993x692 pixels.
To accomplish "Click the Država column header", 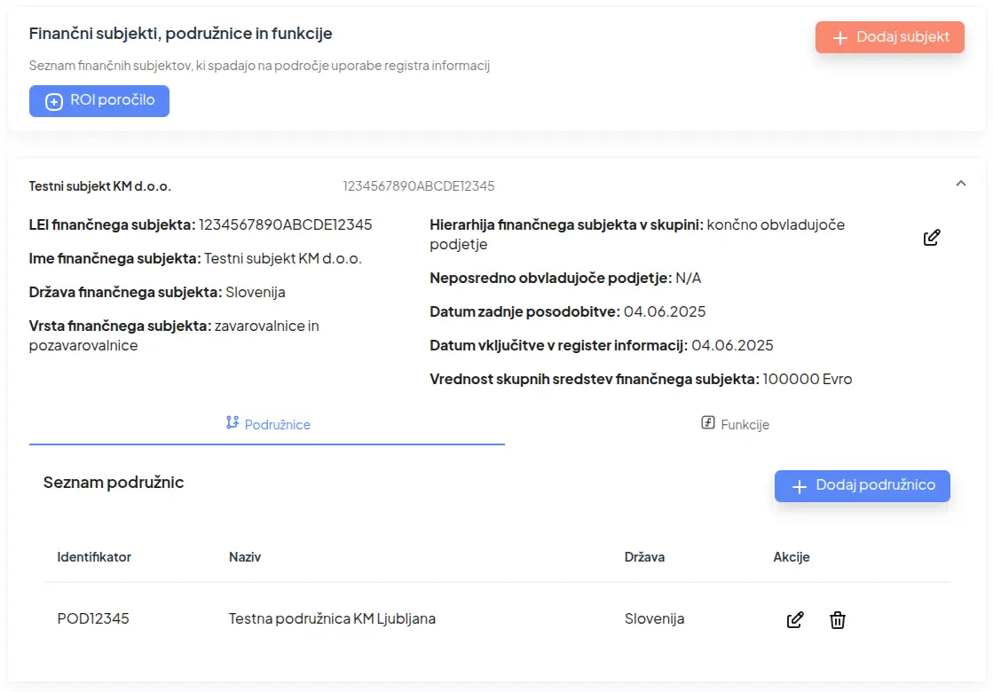I will coord(644,557).
